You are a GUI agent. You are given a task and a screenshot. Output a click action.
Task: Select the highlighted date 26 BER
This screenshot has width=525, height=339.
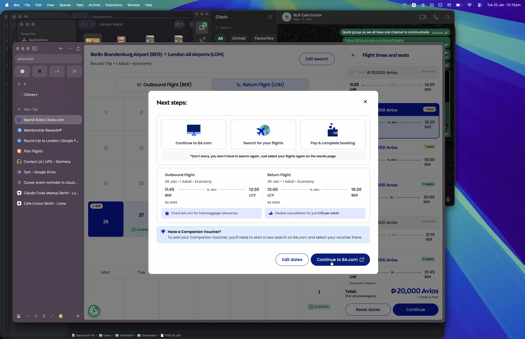(x=106, y=219)
